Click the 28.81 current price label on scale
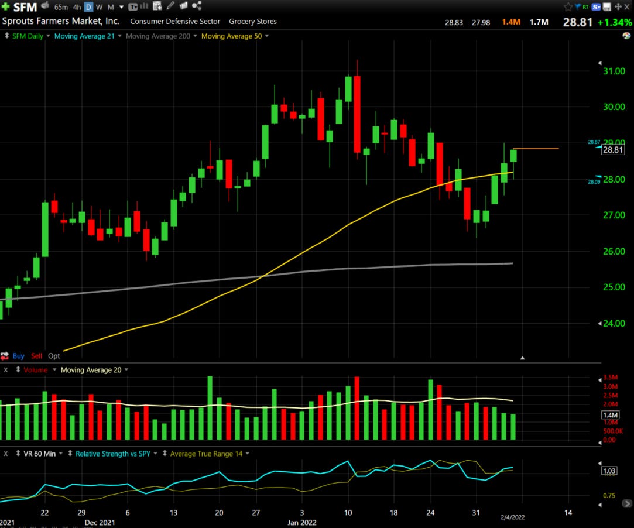634x528 pixels. pyautogui.click(x=613, y=150)
